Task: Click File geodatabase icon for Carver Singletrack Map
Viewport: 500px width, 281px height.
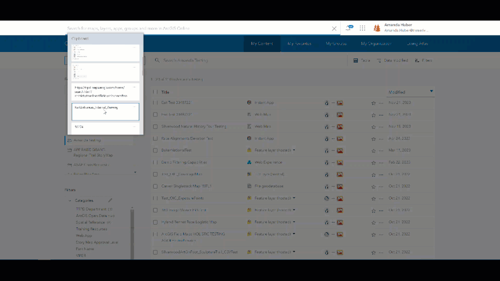Action: (x=249, y=186)
